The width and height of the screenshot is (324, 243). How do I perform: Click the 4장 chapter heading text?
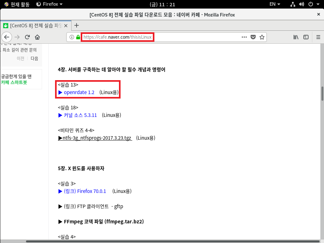(112, 69)
